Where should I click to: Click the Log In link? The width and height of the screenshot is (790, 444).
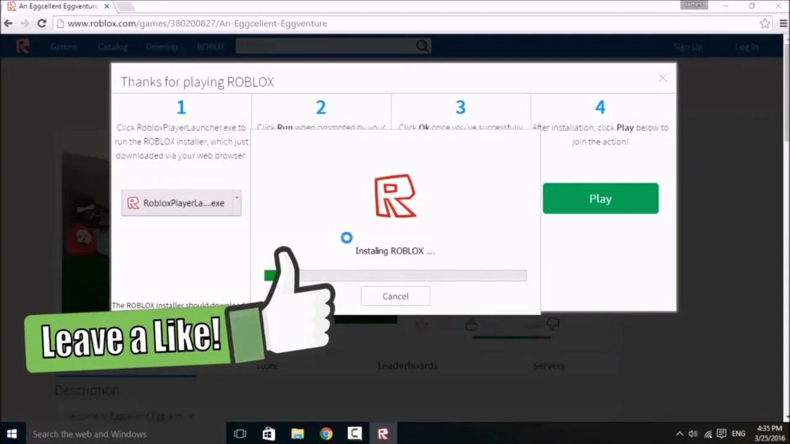tap(747, 47)
